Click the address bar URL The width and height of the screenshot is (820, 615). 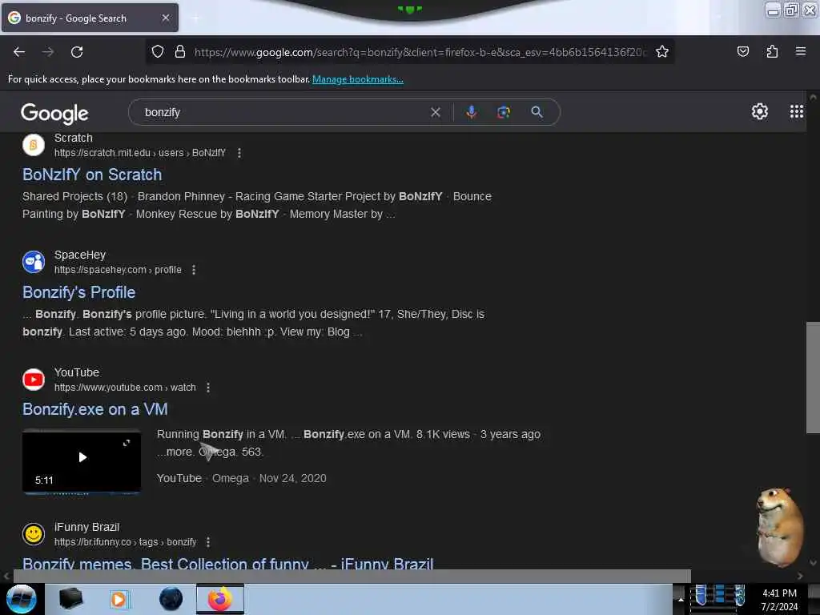point(420,52)
